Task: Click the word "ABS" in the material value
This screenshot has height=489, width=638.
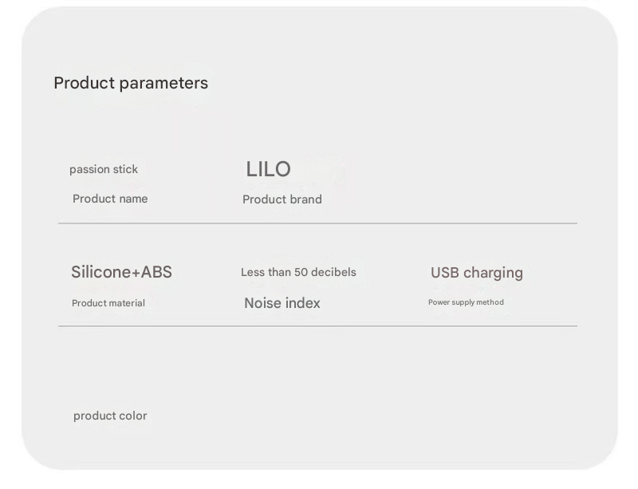Action: [x=156, y=272]
